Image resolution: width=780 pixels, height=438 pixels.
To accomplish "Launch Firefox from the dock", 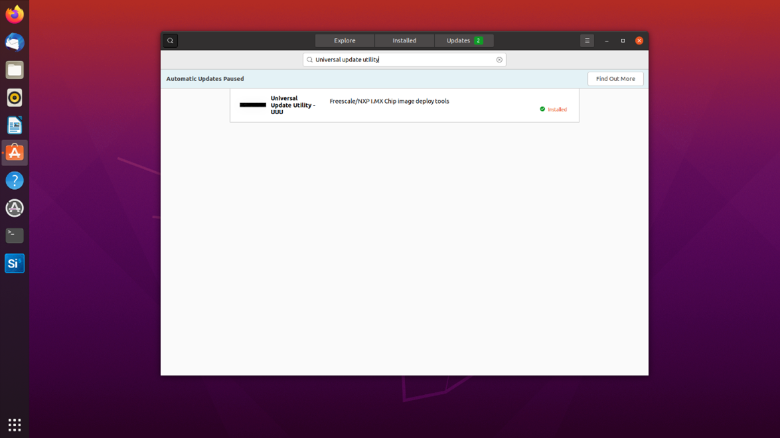I will (x=15, y=15).
